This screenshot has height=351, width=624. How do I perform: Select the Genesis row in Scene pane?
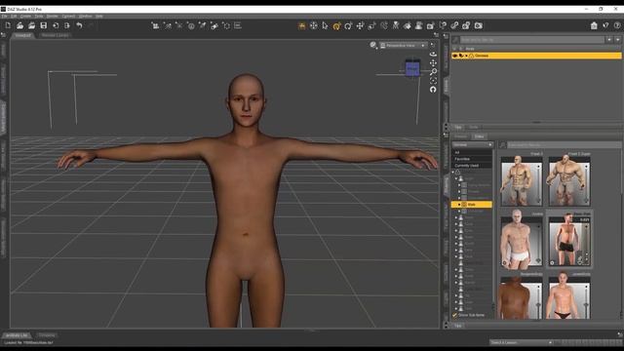(x=536, y=56)
